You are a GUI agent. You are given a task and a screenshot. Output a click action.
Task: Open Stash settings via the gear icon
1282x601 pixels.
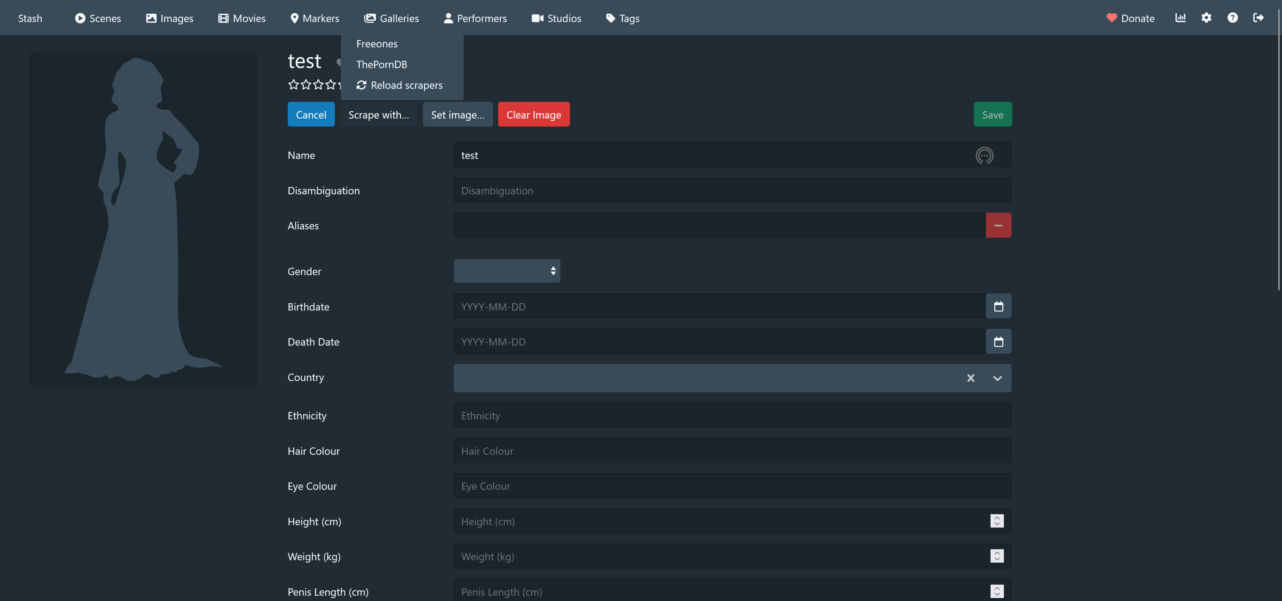pyautogui.click(x=1207, y=18)
